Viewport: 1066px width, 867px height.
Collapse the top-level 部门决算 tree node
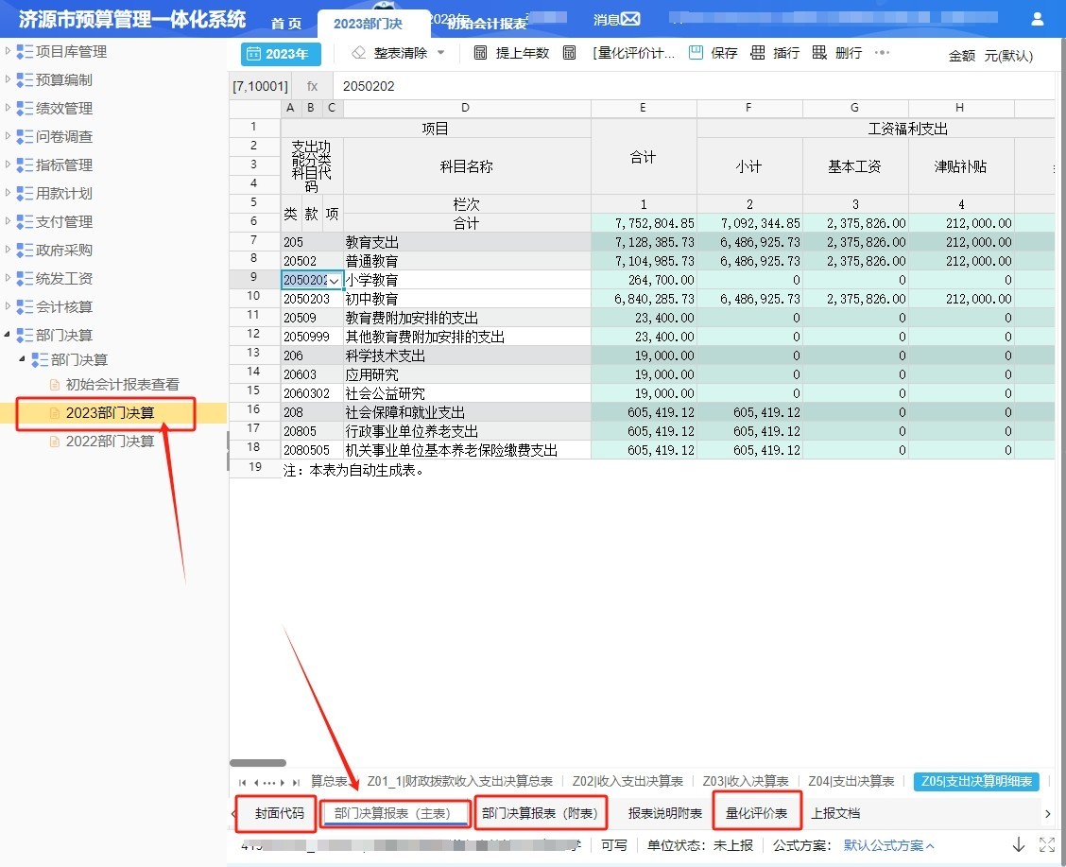coord(8,335)
